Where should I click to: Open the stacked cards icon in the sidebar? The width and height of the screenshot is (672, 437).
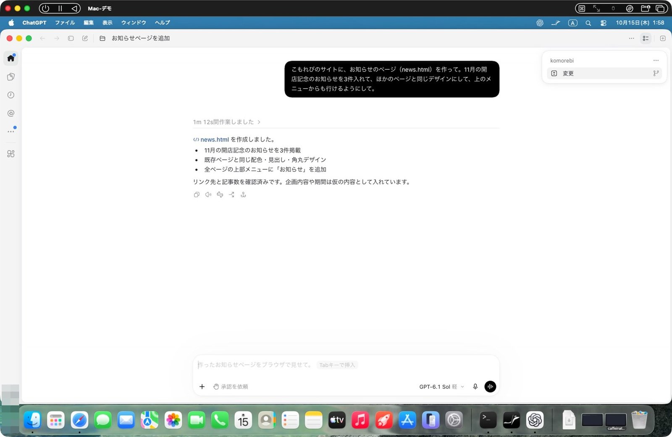coord(11,76)
